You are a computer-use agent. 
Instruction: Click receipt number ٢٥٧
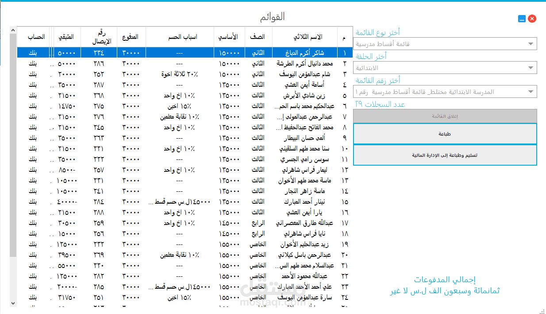99,170
